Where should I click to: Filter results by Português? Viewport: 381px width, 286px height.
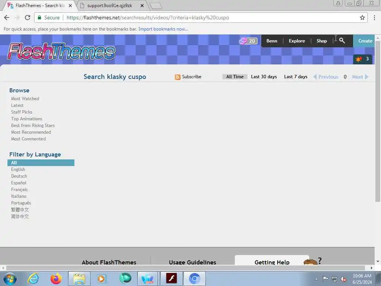[21, 203]
